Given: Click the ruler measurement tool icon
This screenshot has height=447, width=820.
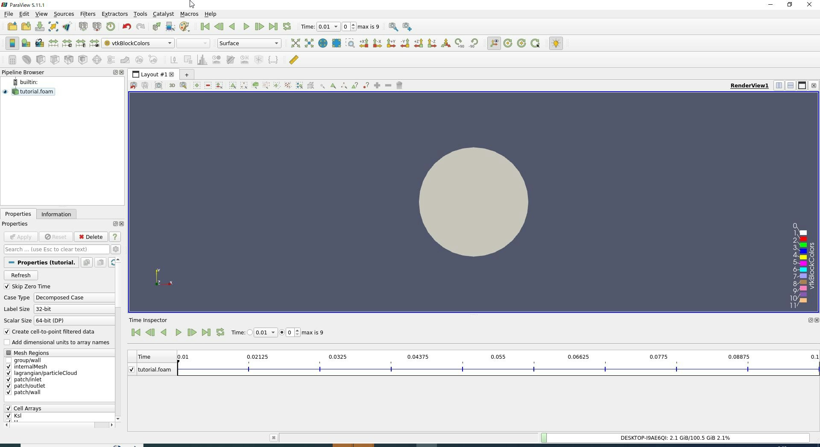Looking at the screenshot, I should pyautogui.click(x=294, y=60).
